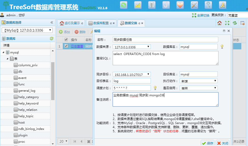Open the 数据来源 dropdown
The height and width of the screenshot is (146, 248).
coord(132,47)
